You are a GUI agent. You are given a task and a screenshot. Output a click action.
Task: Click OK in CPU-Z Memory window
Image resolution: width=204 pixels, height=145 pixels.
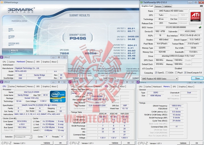pos(197,143)
